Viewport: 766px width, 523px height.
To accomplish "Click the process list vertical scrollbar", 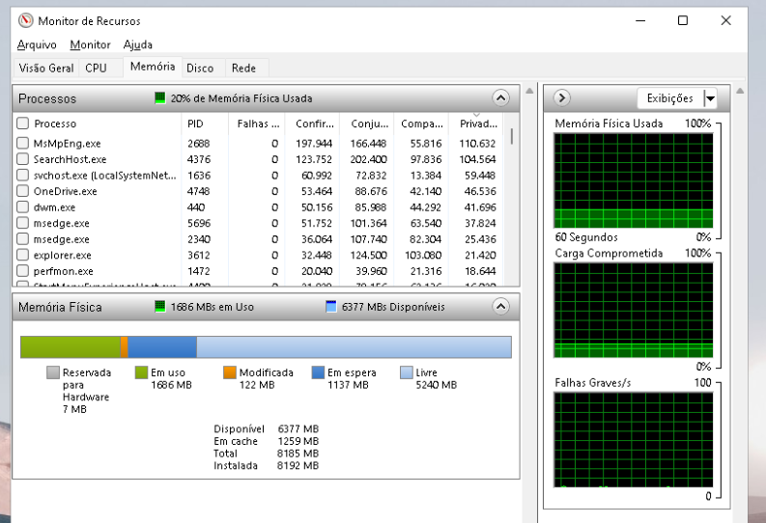I will tap(512, 193).
